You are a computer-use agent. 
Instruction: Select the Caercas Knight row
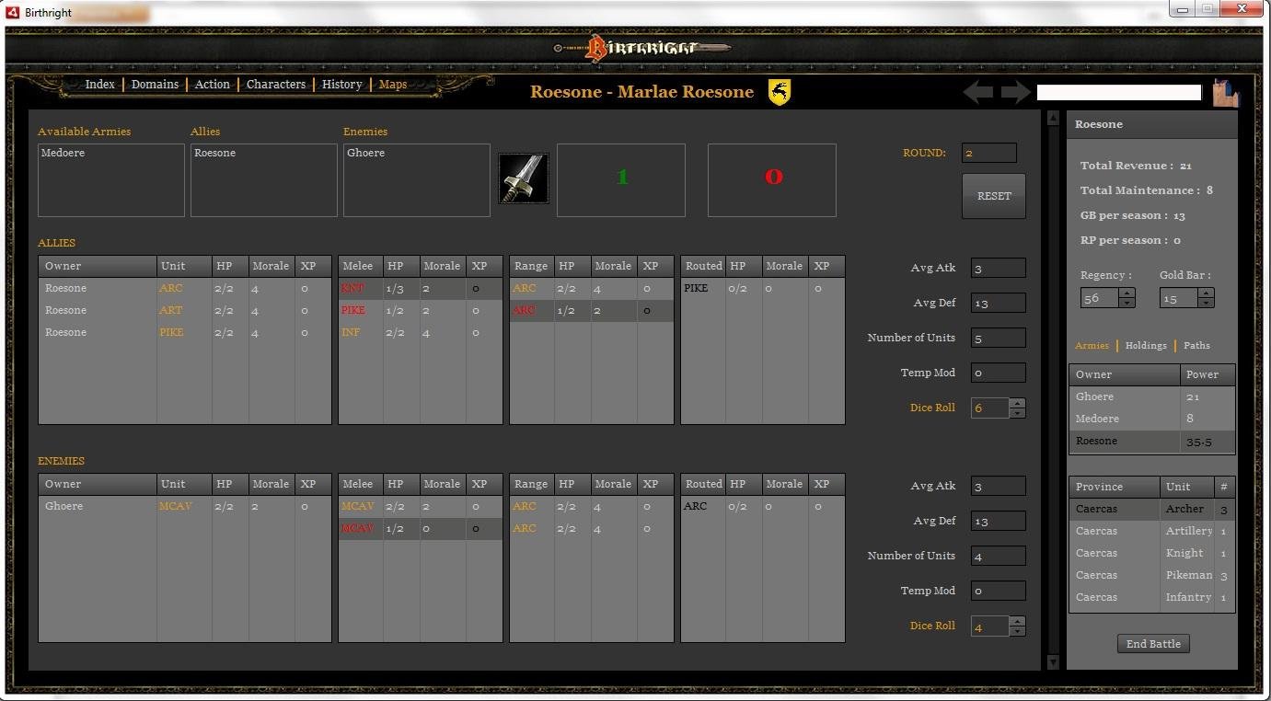[x=1152, y=553]
